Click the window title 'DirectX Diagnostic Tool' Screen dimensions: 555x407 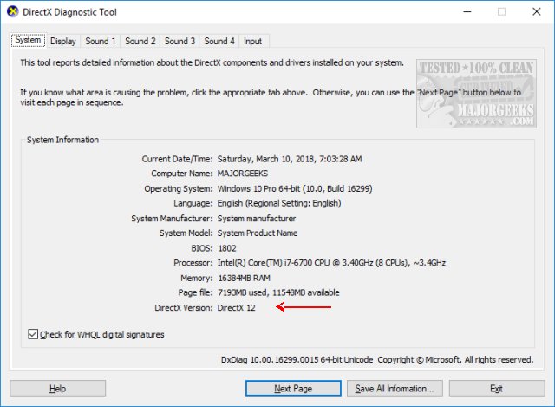tap(69, 11)
